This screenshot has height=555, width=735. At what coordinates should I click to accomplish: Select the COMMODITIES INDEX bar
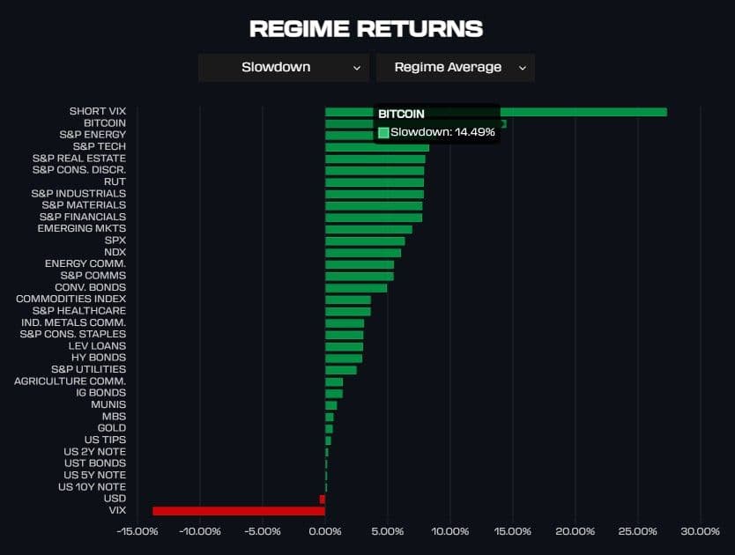tap(348, 300)
